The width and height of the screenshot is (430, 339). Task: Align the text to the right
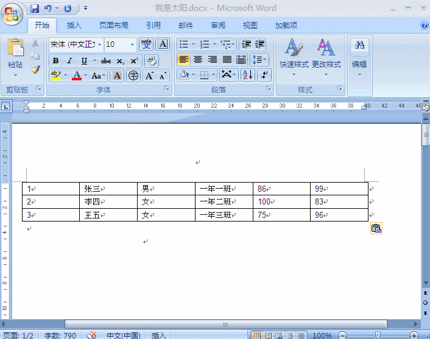[x=213, y=60]
